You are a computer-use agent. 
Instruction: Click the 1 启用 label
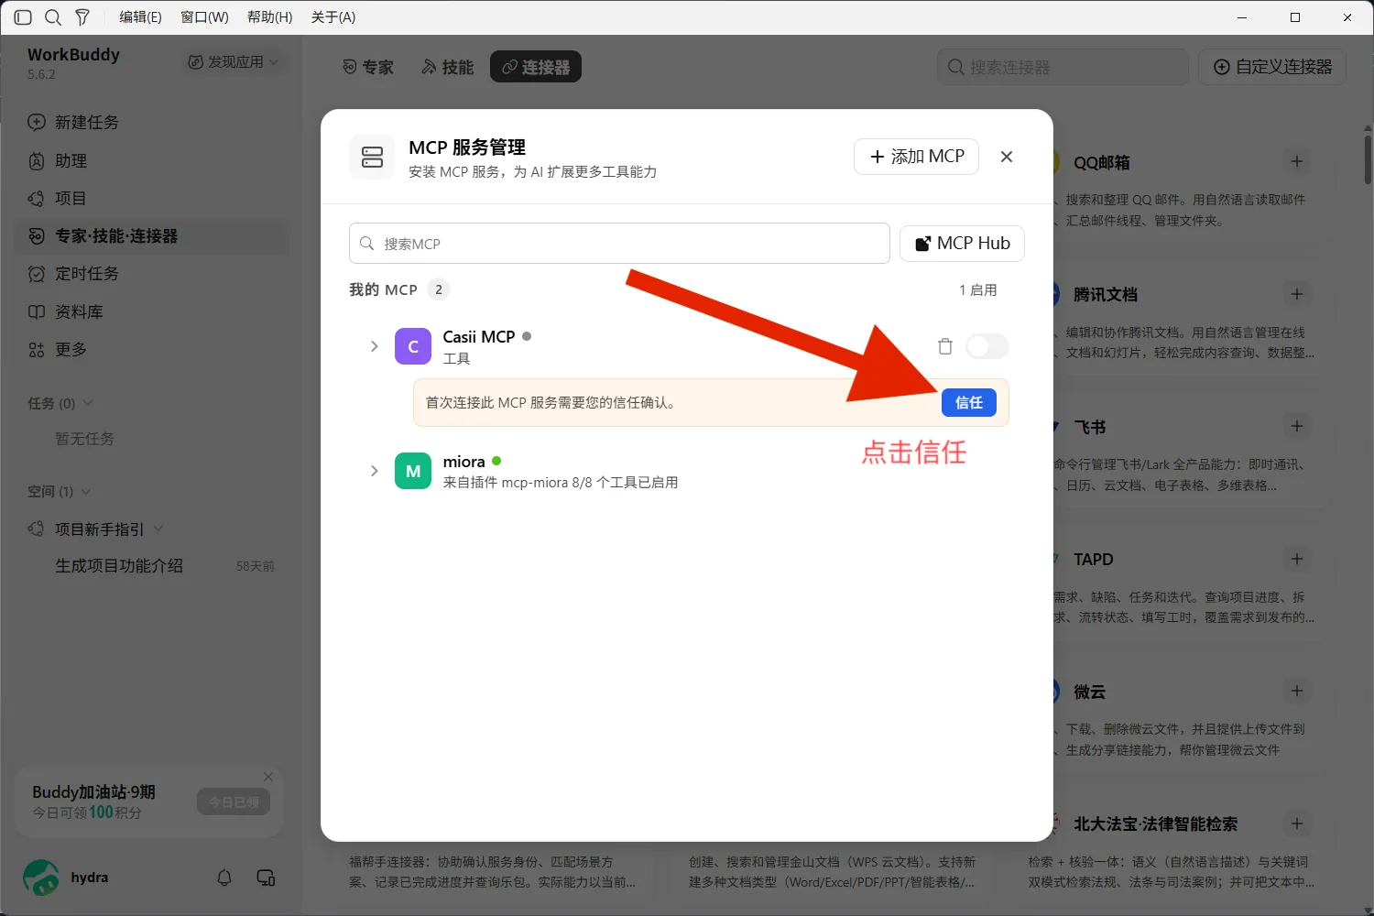coord(978,290)
